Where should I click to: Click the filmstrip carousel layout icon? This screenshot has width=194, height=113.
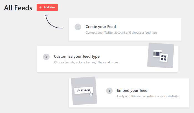157,53
